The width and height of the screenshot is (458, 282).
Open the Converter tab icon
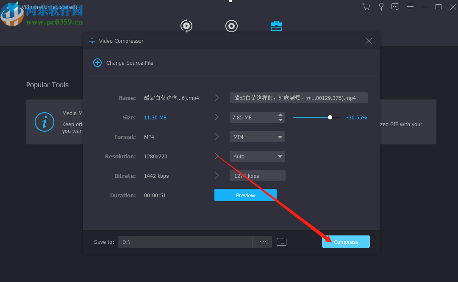(186, 26)
